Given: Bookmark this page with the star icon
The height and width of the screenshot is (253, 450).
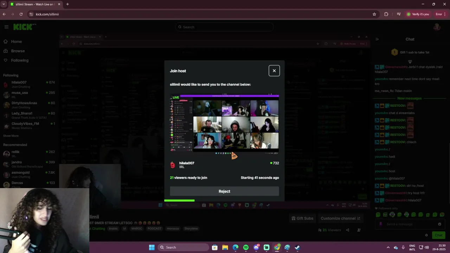Looking at the screenshot, I should (x=374, y=14).
